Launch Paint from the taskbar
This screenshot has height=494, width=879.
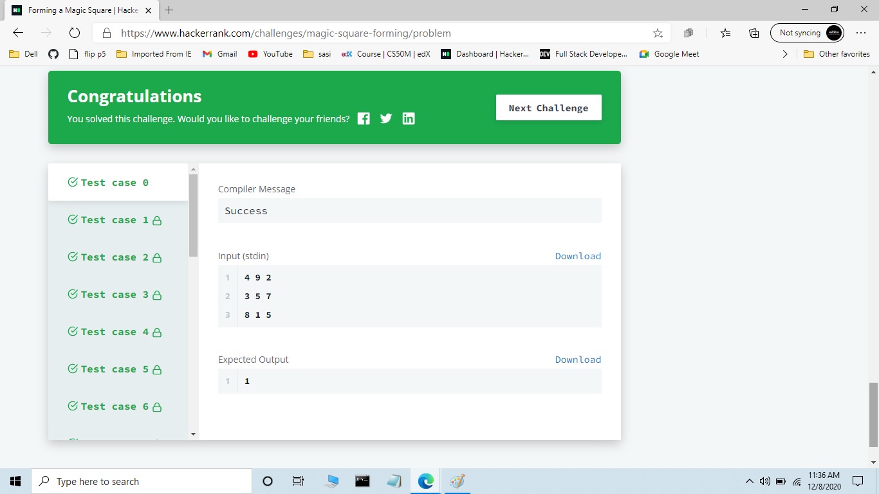(x=456, y=480)
